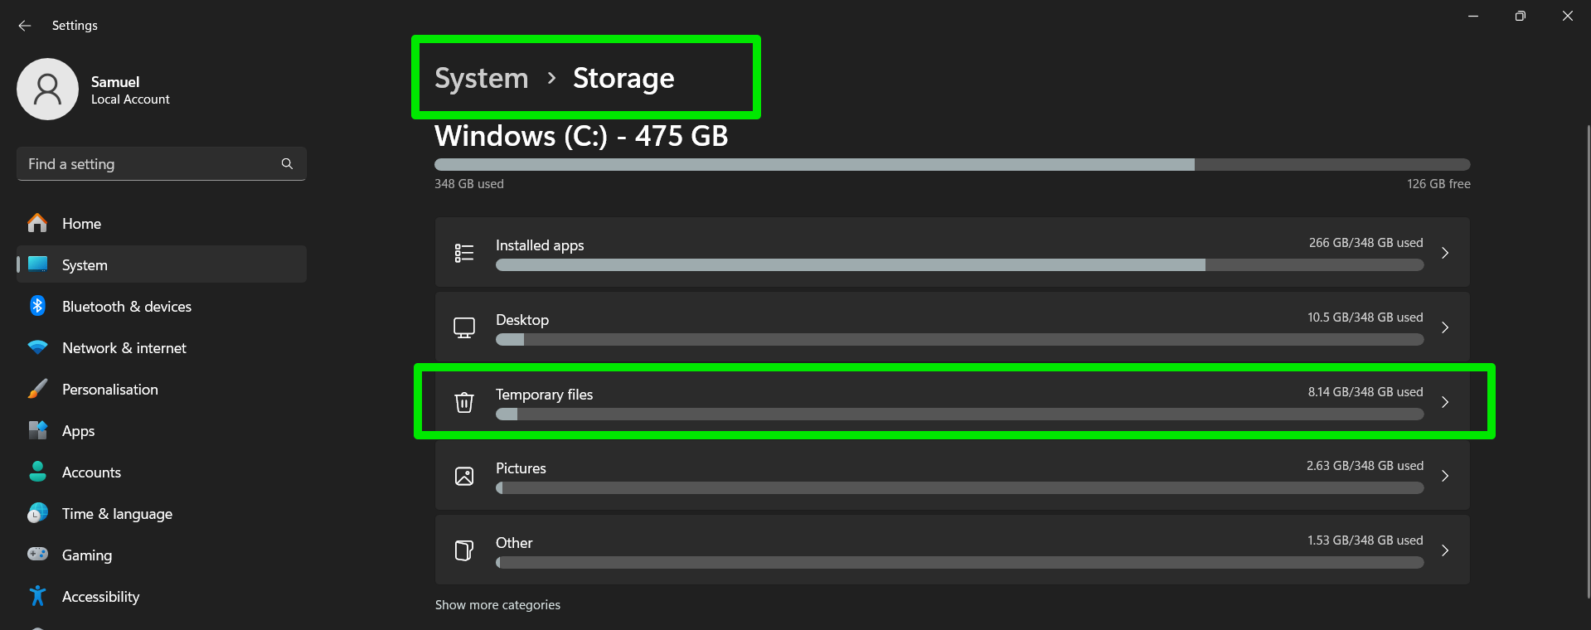This screenshot has width=1591, height=630.
Task: Open Home from the sidebar
Action: [x=81, y=224]
